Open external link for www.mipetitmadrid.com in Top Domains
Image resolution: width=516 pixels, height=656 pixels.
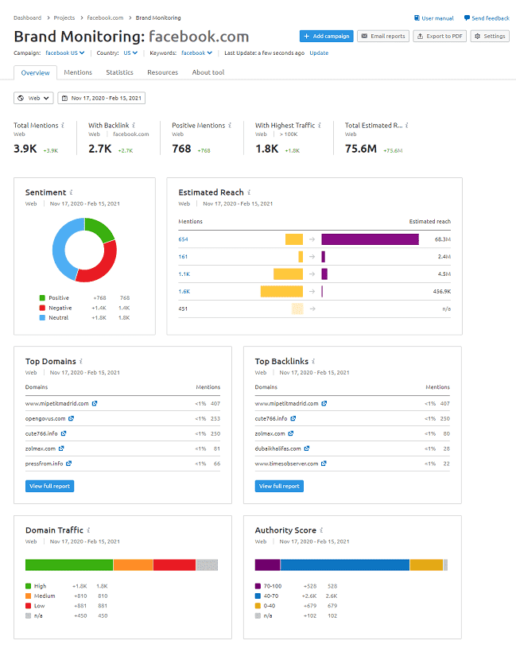(x=95, y=403)
